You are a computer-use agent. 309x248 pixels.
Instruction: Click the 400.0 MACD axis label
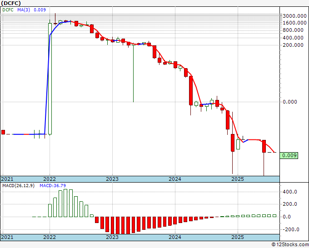[290, 192]
